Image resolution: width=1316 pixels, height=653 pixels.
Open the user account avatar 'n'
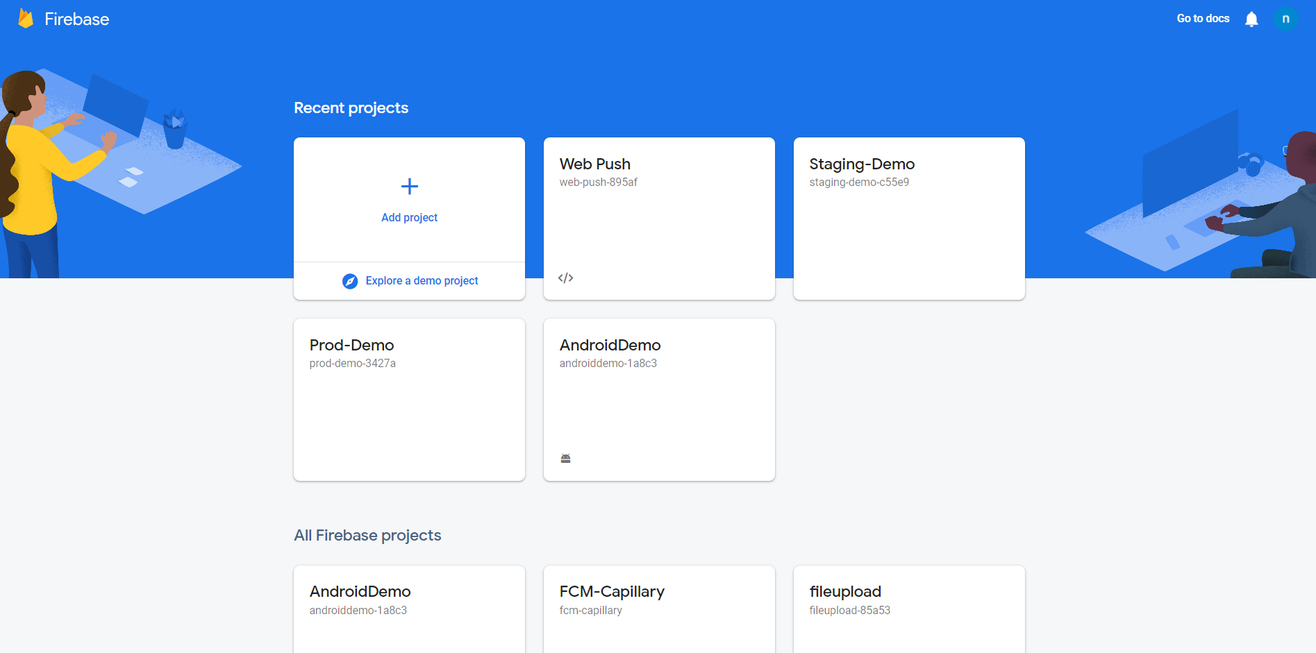[x=1285, y=19]
